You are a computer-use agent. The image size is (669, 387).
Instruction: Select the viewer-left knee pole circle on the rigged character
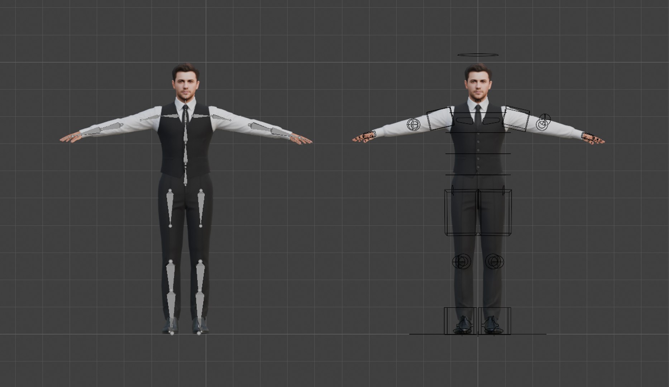tap(461, 262)
